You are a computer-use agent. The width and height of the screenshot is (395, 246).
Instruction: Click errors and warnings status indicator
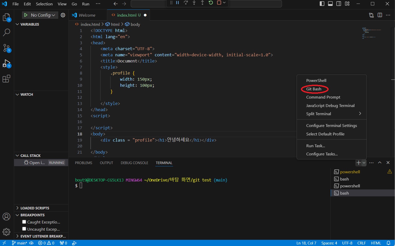[x=46, y=243]
